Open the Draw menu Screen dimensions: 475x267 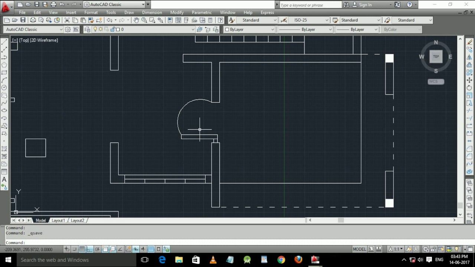pyautogui.click(x=129, y=12)
